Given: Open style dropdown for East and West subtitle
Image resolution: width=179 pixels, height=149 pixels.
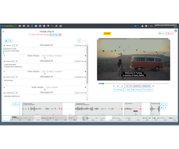Looking at the screenshot, I should (x=46, y=77).
